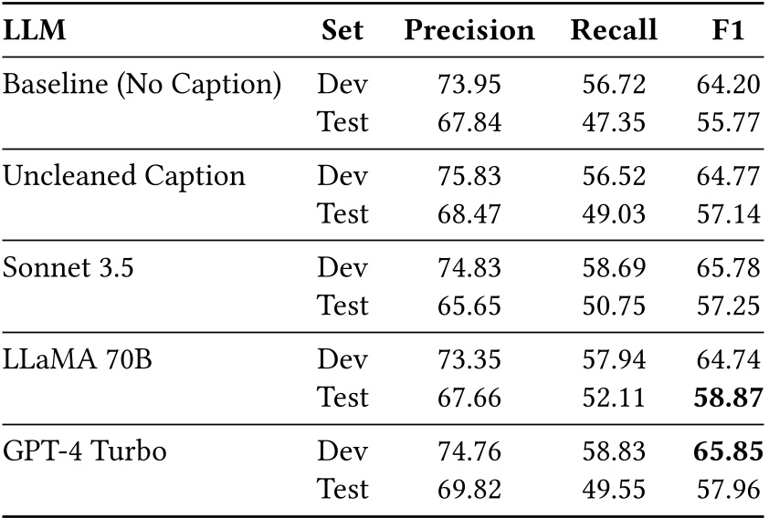Select the 75.83 precision cell
The width and height of the screenshot is (769, 518).
(x=469, y=176)
